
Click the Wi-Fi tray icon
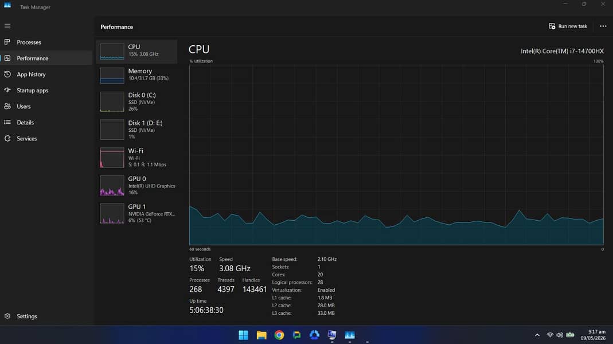(x=550, y=335)
